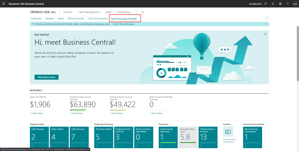The image size is (299, 151).
Task: See more under Sales Invoices Predicted Overdue
Action: 156,113
